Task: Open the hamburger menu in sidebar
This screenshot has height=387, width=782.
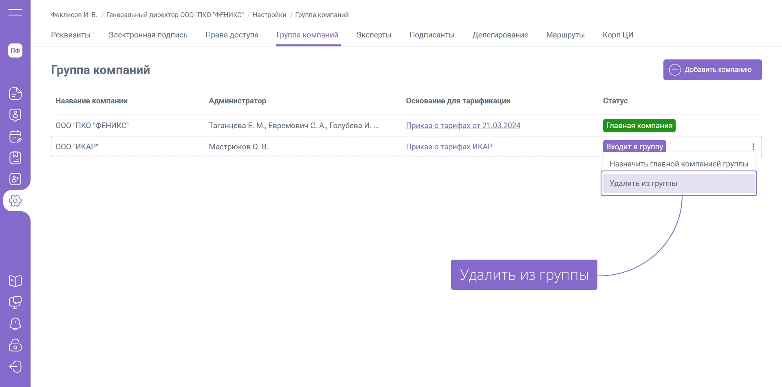Action: (15, 12)
